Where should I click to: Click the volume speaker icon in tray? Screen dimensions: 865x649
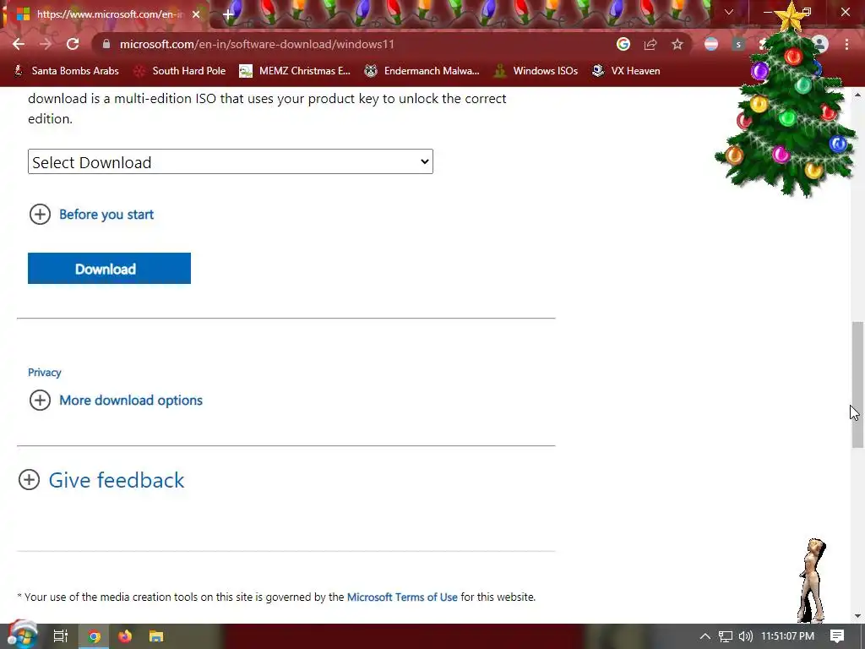coord(745,636)
